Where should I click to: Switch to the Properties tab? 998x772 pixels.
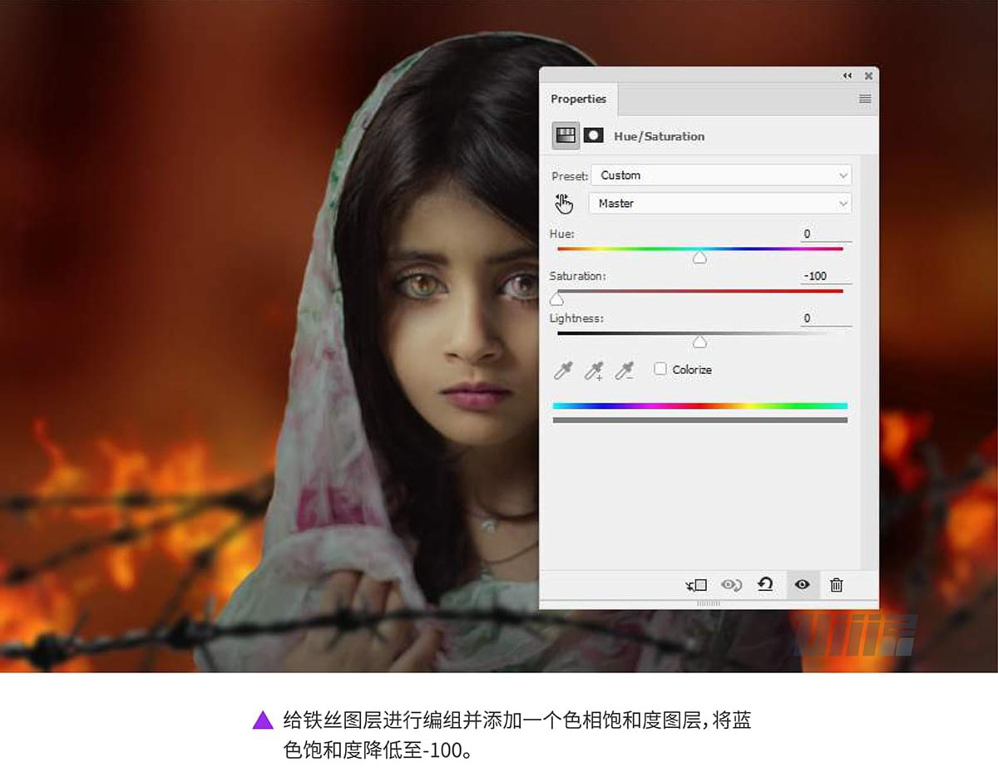coord(579,99)
